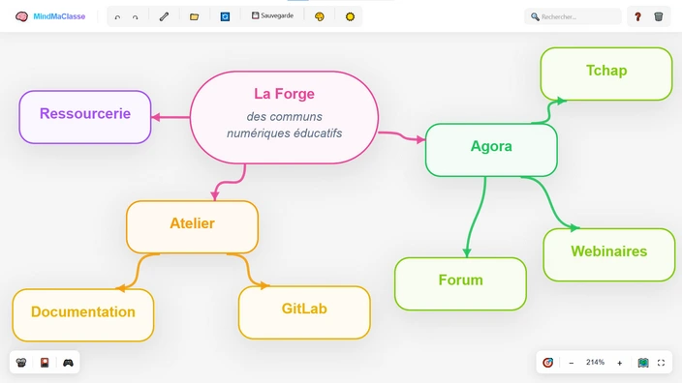Click the movie camera icon
The height and width of the screenshot is (383, 682).
click(x=21, y=362)
